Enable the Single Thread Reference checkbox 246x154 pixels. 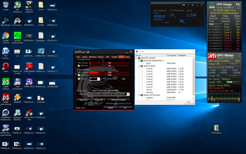(x=79, y=66)
